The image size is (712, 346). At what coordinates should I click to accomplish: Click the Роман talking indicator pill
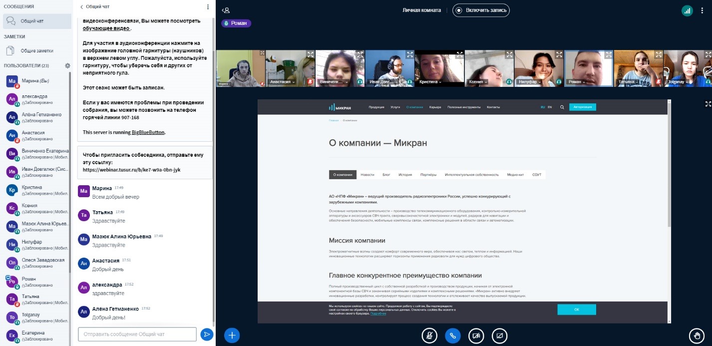coord(236,23)
